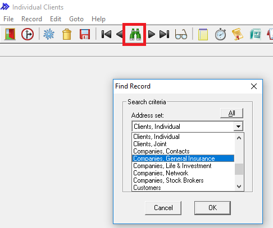This screenshot has height=228, width=273.
Task: Click the yellow trash bin delete icon
Action: pos(67,34)
